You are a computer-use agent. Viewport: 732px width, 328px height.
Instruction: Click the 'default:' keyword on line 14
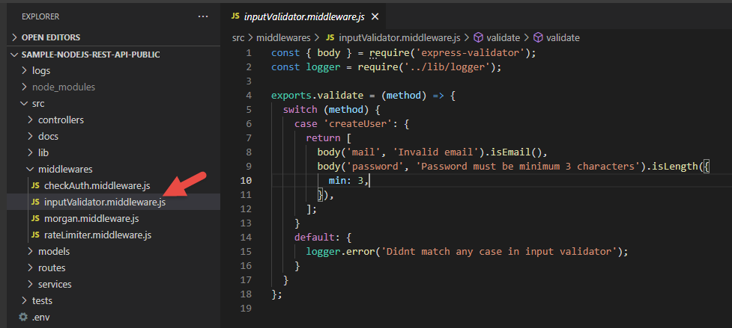(x=315, y=238)
